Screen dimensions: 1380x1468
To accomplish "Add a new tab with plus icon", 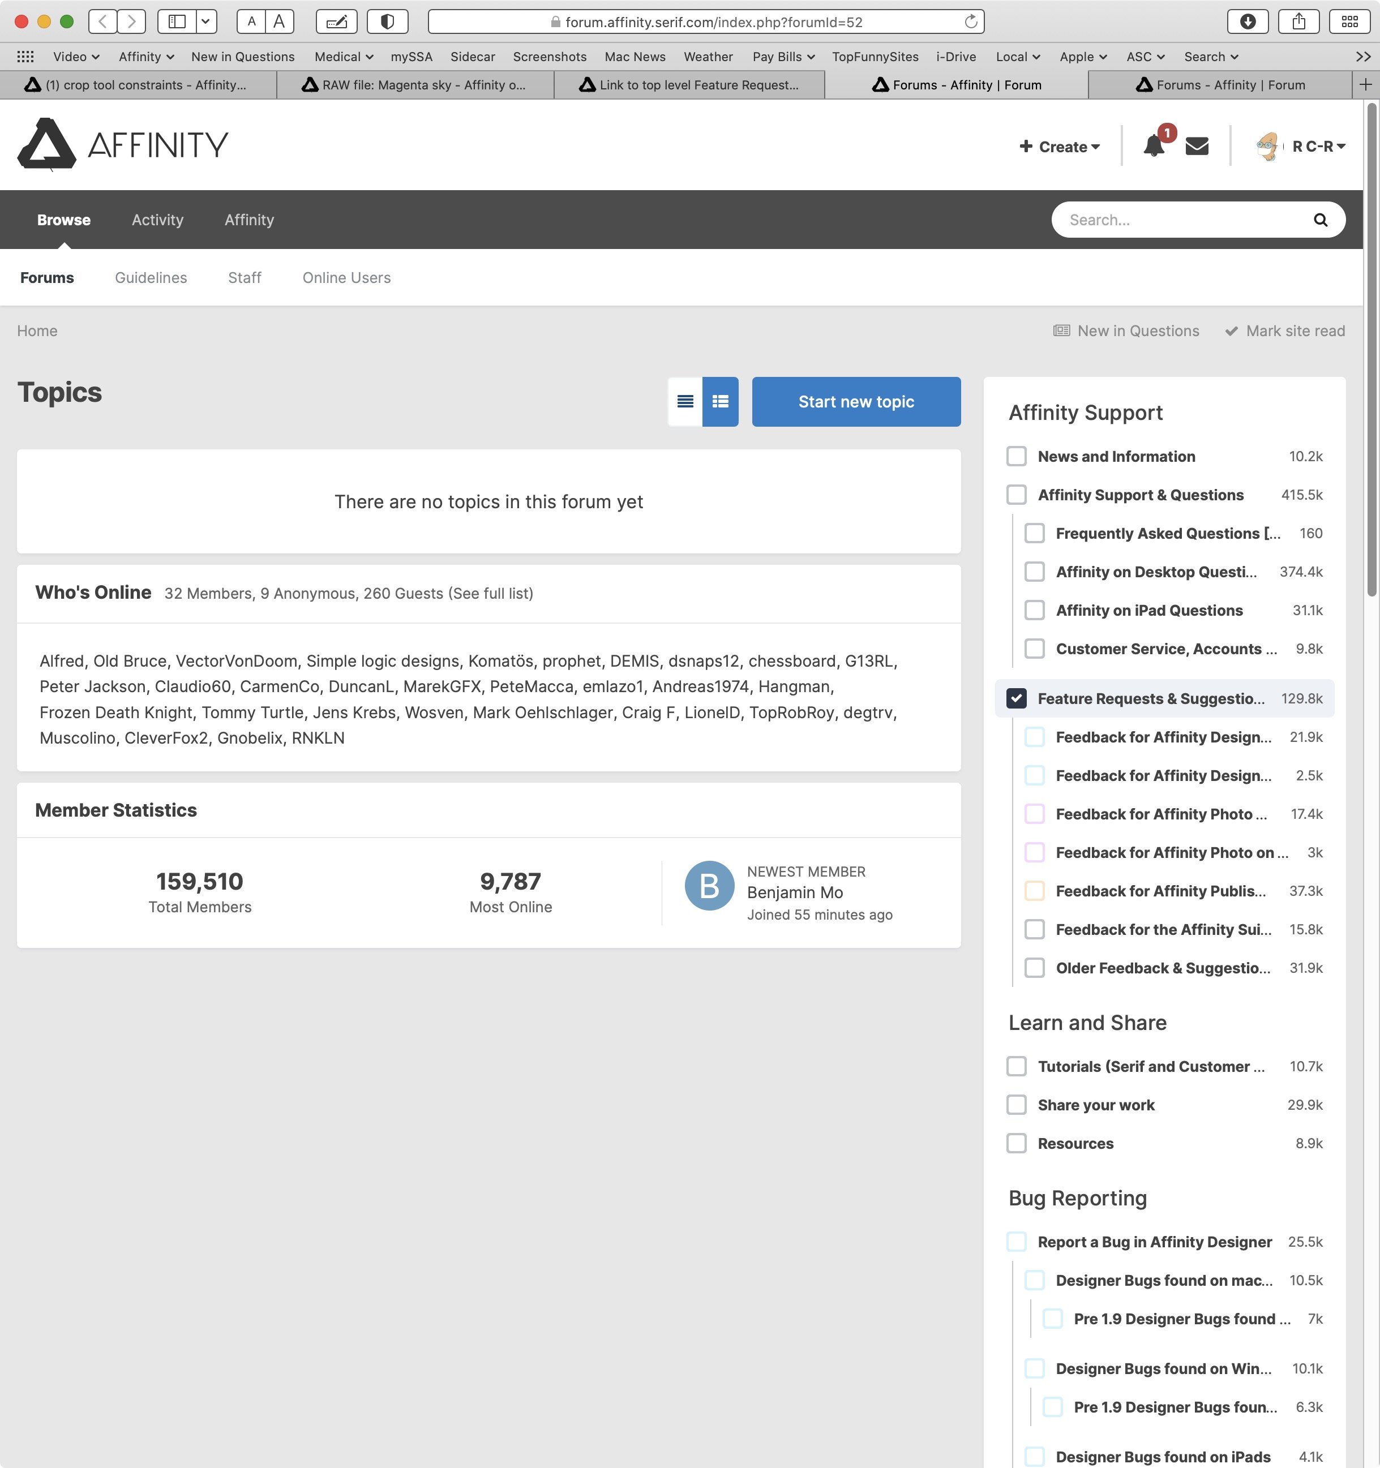I will [x=1365, y=85].
